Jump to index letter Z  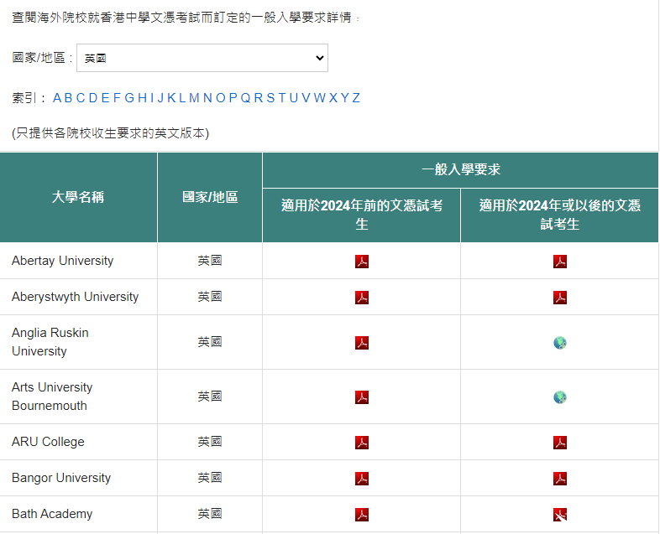click(x=356, y=98)
